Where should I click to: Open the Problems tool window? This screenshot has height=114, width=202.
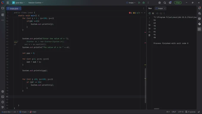pos(3,102)
